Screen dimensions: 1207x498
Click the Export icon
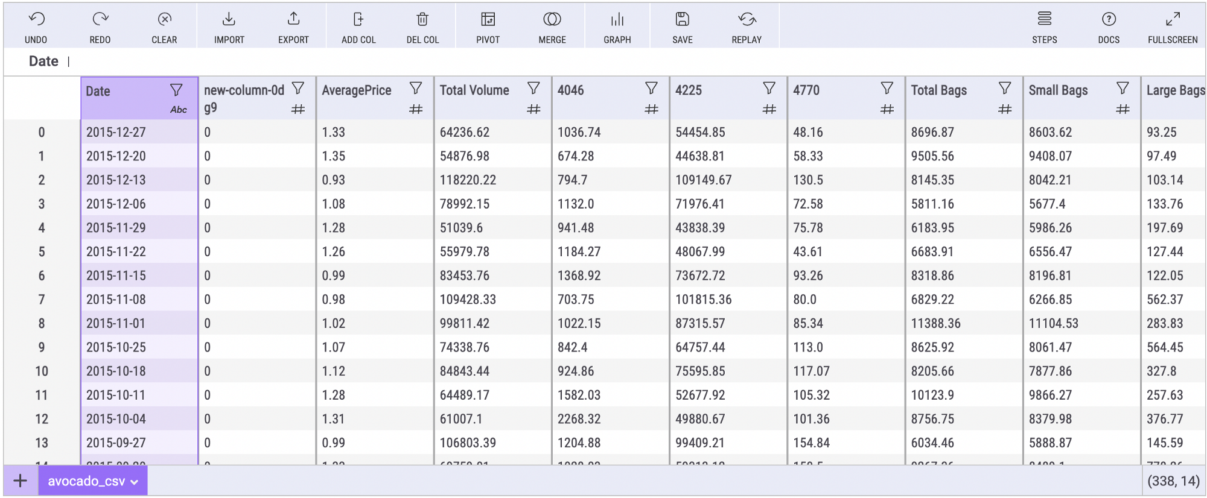point(293,20)
